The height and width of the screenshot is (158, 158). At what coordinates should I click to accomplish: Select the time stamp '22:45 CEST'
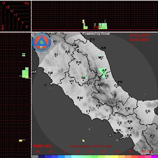(139, 40)
